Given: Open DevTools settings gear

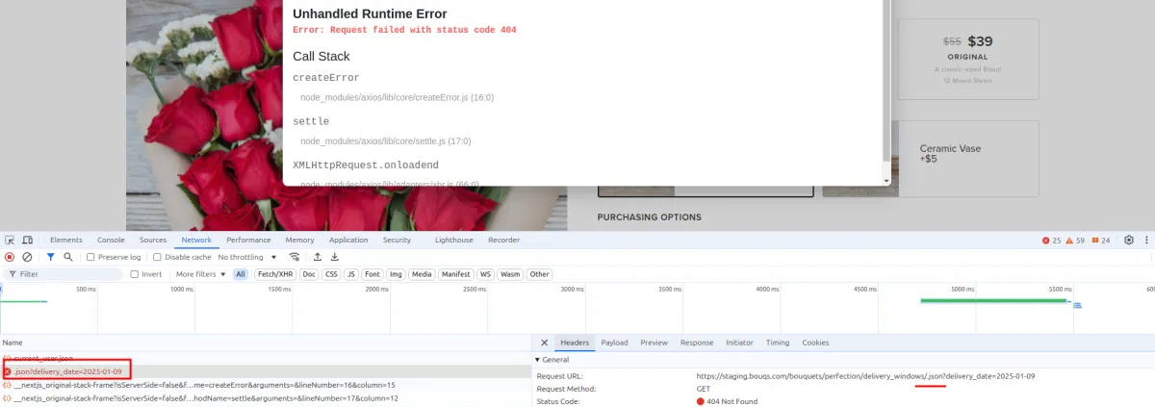Looking at the screenshot, I should pos(1129,240).
